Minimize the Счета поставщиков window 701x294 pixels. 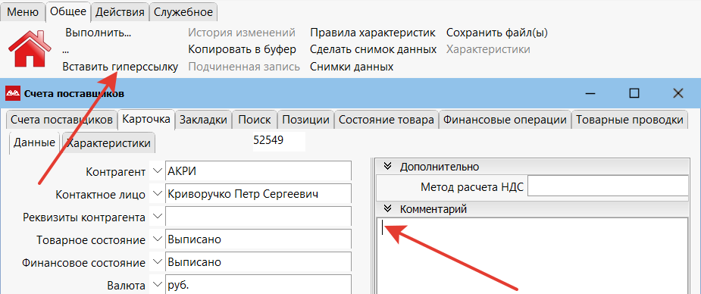pos(591,93)
